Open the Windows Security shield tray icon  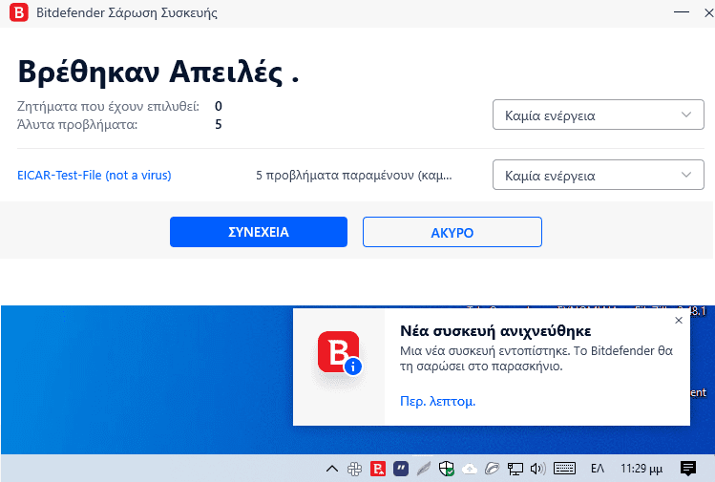447,469
